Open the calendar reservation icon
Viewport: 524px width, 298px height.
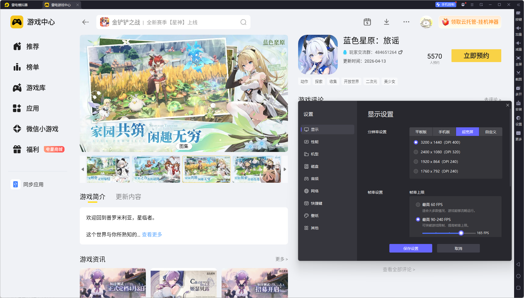[367, 22]
